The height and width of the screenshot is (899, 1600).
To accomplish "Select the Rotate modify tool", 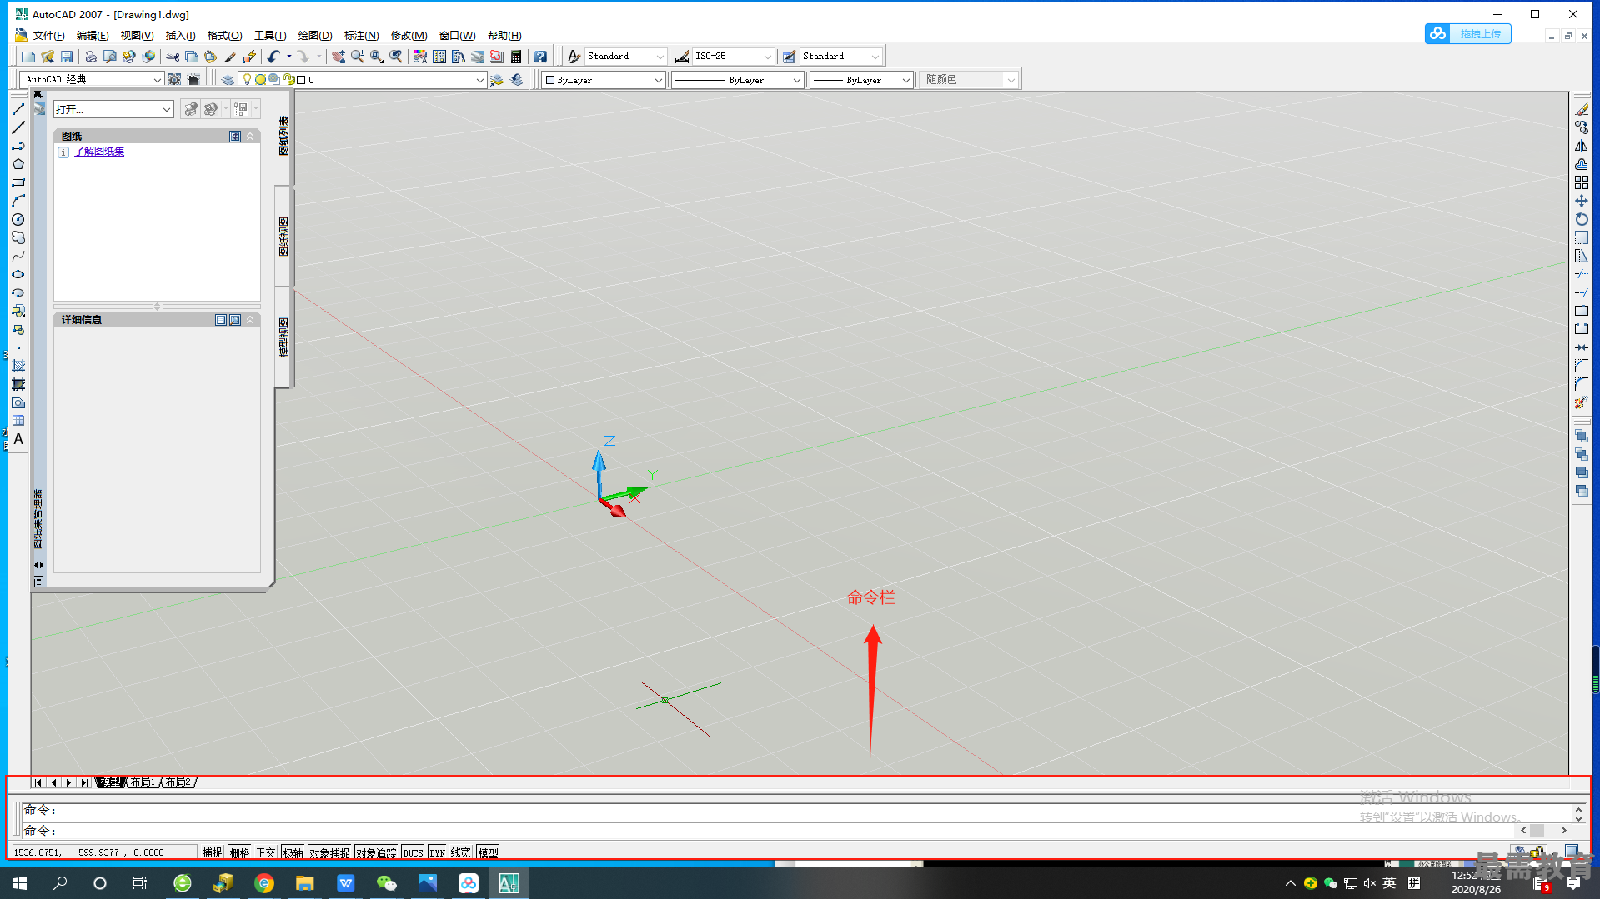I will coord(1582,219).
